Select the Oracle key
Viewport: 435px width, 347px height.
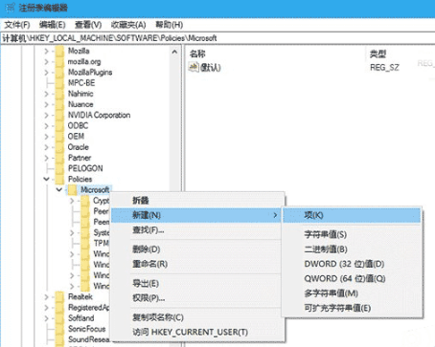(79, 147)
